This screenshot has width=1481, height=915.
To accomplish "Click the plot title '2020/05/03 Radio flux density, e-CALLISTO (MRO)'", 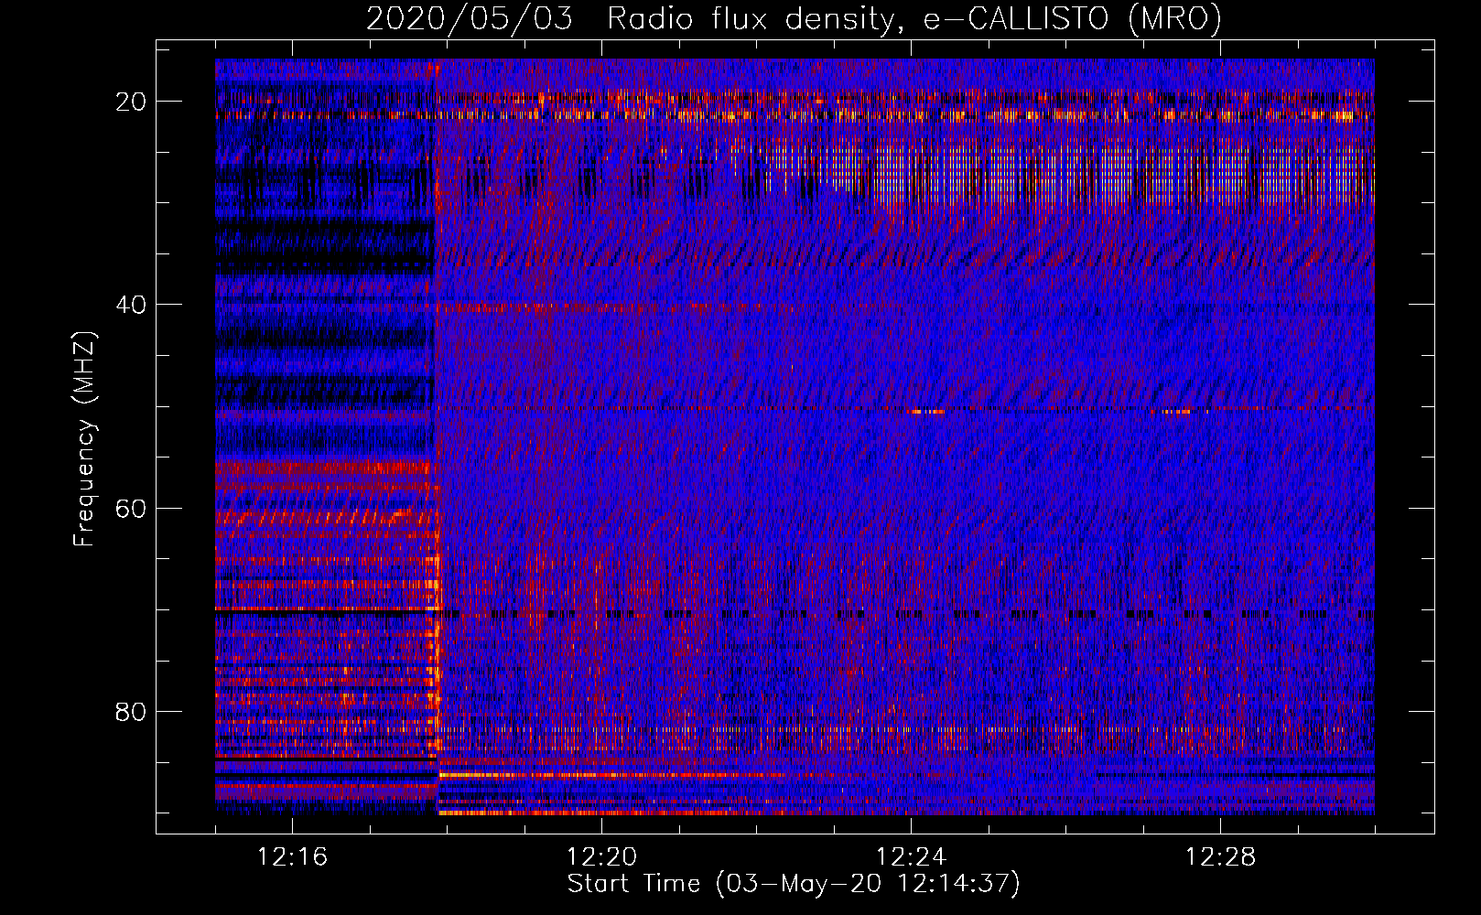I will click(794, 18).
